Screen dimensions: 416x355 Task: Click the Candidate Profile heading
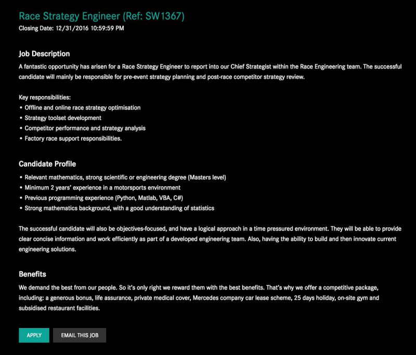coord(47,164)
